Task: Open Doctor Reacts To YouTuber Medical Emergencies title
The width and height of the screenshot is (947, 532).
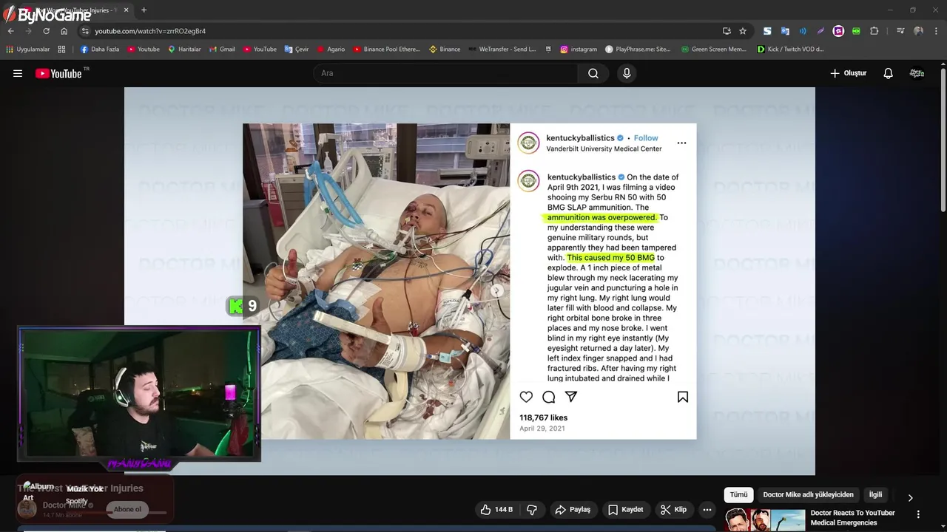Action: pos(852,517)
